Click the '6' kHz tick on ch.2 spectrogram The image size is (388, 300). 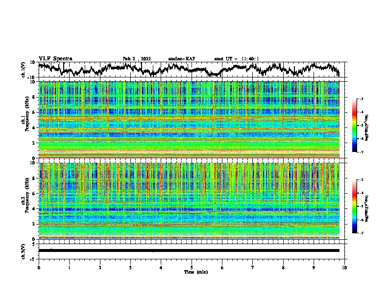[34, 193]
